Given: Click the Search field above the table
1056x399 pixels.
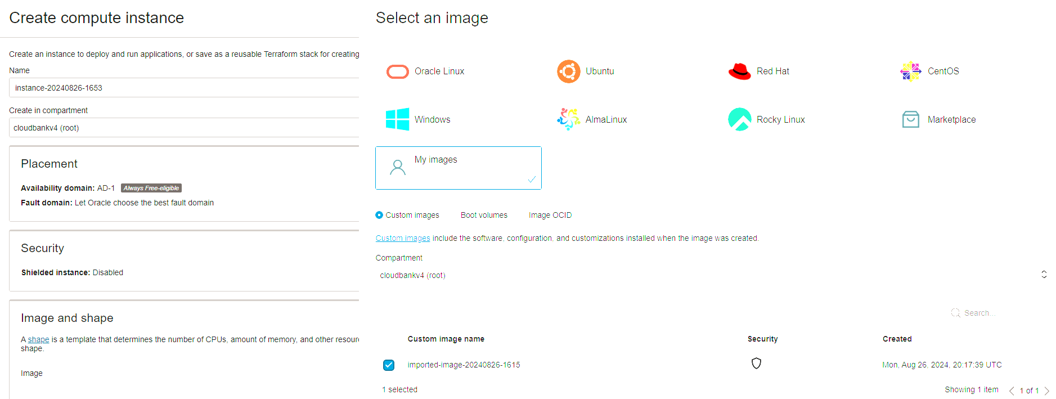Looking at the screenshot, I should [979, 313].
